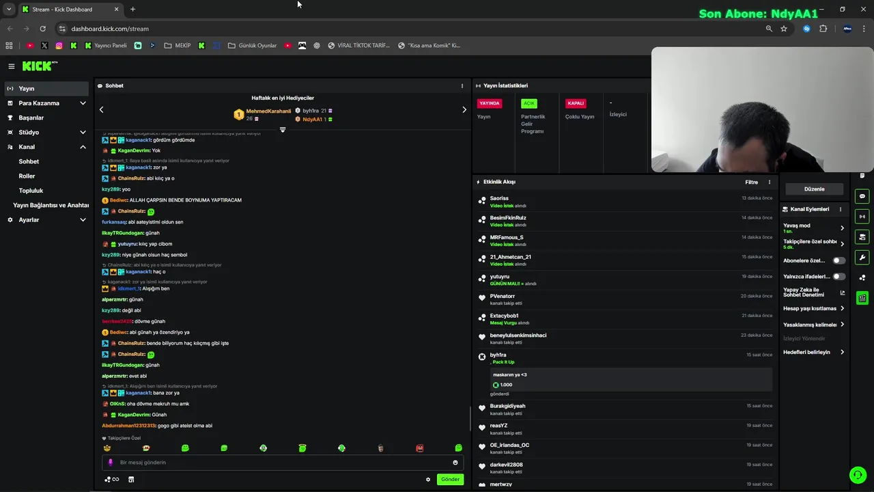Open Topluluk in the sidebar
874x492 pixels.
pos(31,191)
